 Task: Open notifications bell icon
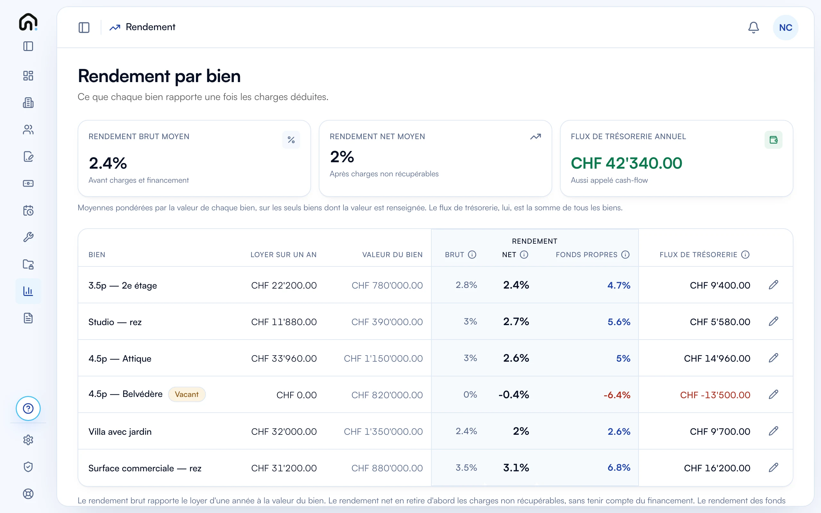click(x=753, y=27)
